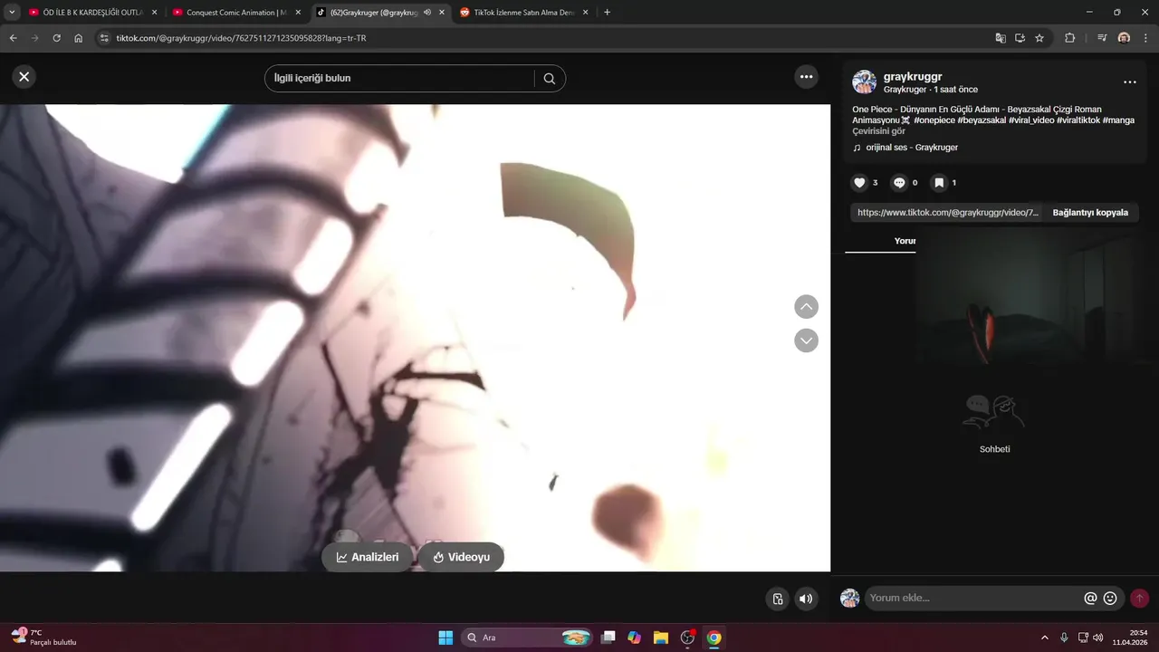Open comments via the speech bubble icon
Screen dimensions: 1159x652
tap(899, 183)
